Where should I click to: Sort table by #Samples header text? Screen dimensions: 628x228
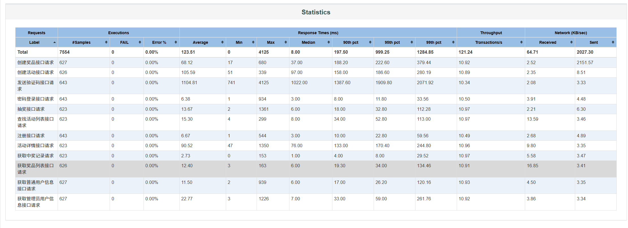(81, 42)
